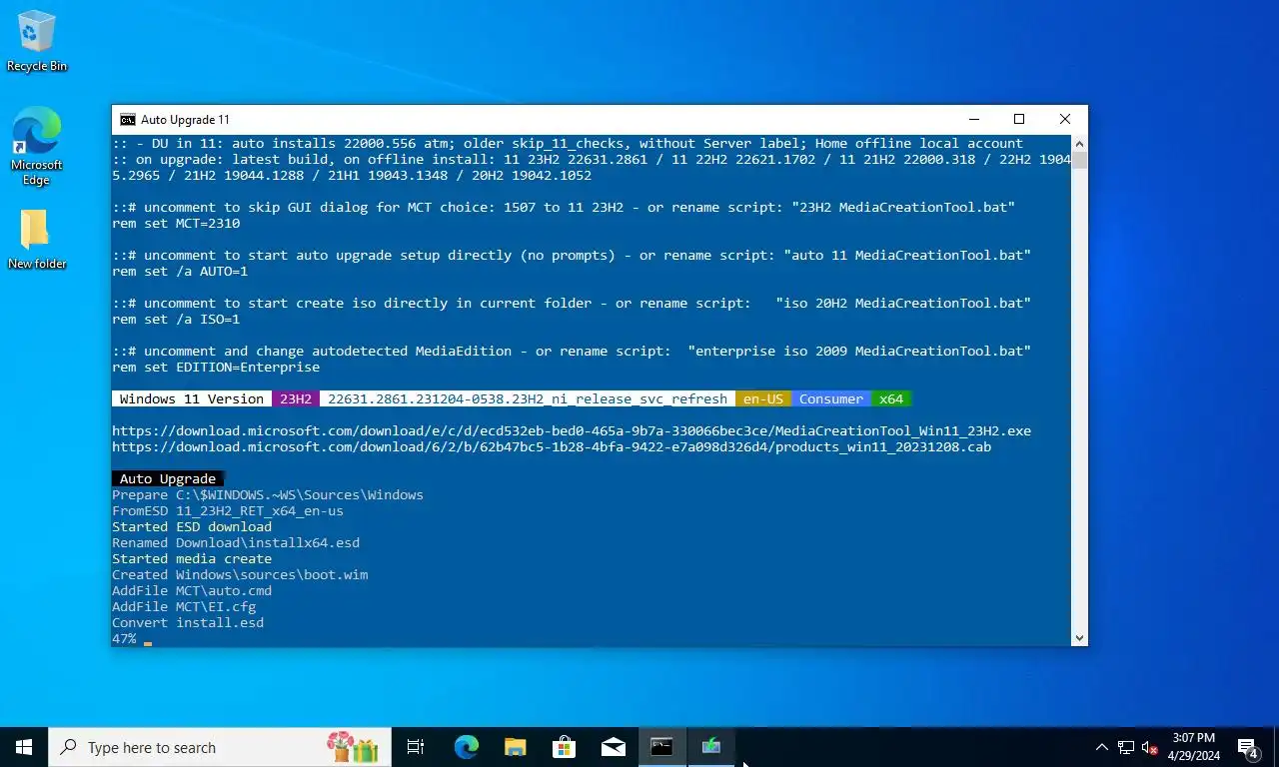Open the network status tray icon
Image resolution: width=1279 pixels, height=767 pixels.
point(1126,747)
